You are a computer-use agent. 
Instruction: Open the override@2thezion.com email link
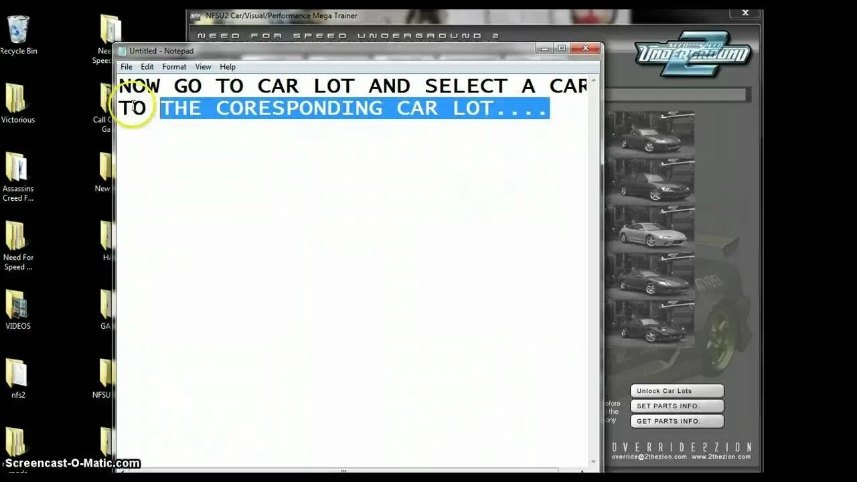649,457
